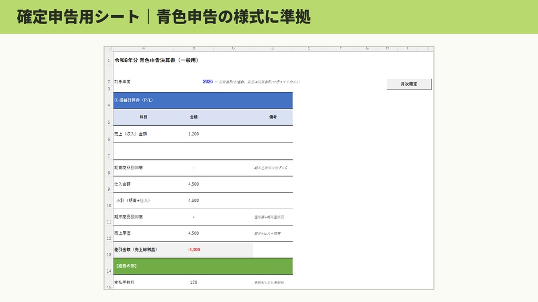Click the italic note beside 2026
Image resolution: width=538 pixels, height=302 pixels.
(x=257, y=82)
